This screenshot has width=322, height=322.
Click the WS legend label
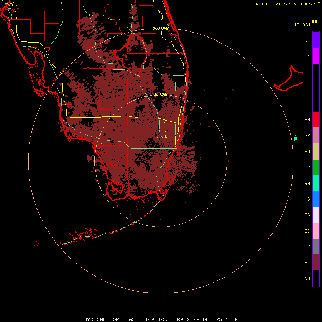(x=307, y=199)
